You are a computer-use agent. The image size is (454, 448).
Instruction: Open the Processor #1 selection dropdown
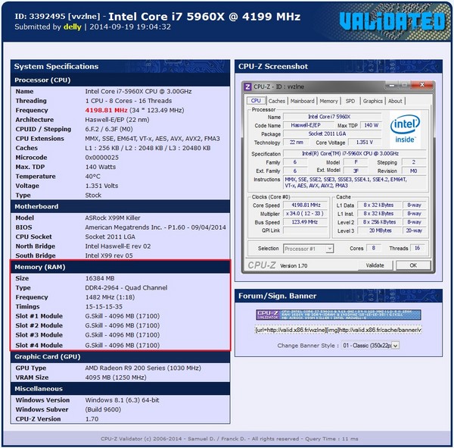309,249
